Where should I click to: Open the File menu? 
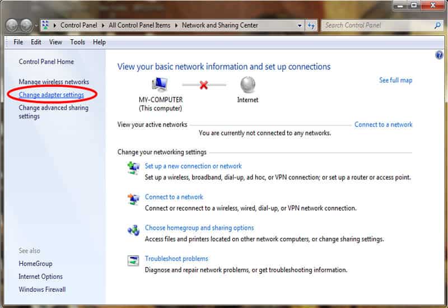coord(18,42)
